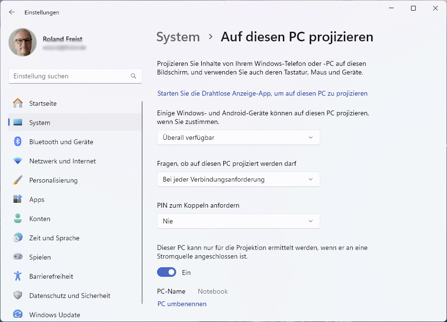
Task: Click the System breadcrumb at the top
Action: (x=178, y=37)
